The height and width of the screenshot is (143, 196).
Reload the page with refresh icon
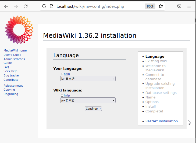tap(26, 6)
